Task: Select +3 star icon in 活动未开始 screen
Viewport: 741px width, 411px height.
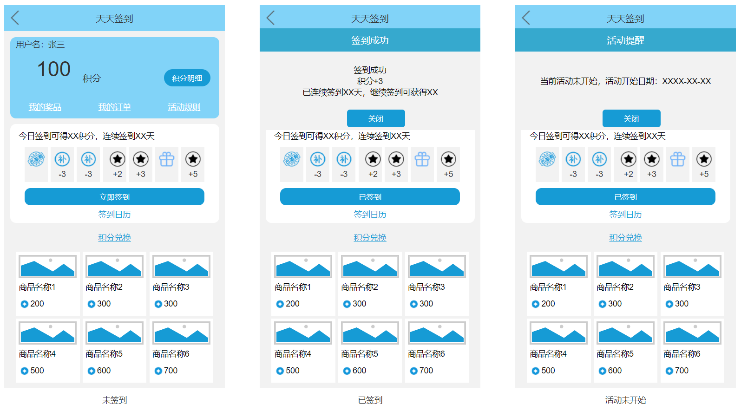Action: (652, 159)
